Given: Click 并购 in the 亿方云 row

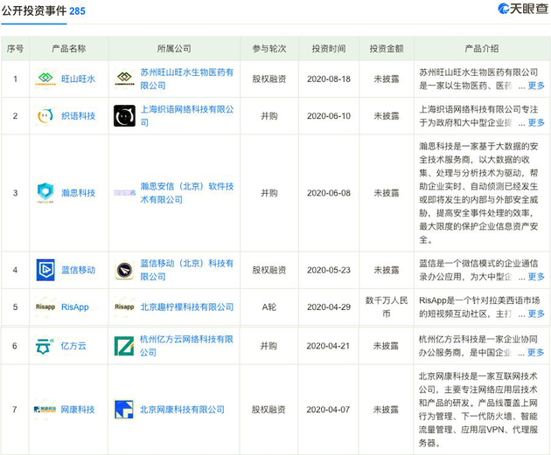Looking at the screenshot, I should [x=269, y=346].
